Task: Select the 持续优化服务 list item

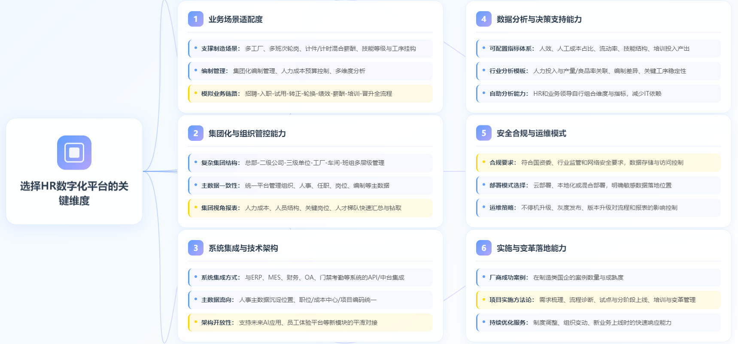Action: (x=598, y=323)
